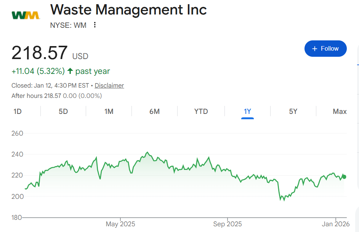Click the green endpoint dot on chart
The width and height of the screenshot is (359, 232).
point(344,177)
